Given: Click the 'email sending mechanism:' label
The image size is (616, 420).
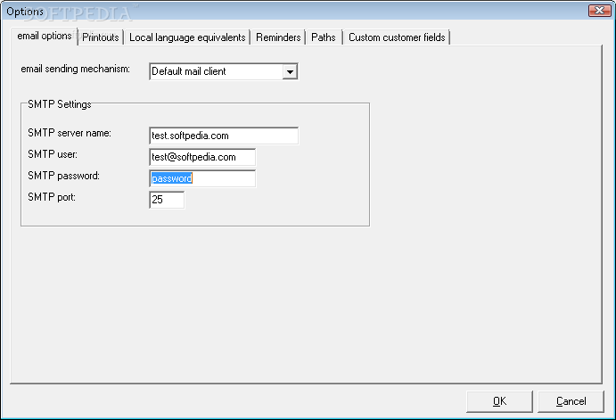Looking at the screenshot, I should click(x=75, y=69).
